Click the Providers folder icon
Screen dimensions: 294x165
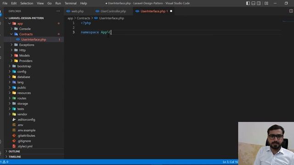pyautogui.click(x=16, y=61)
